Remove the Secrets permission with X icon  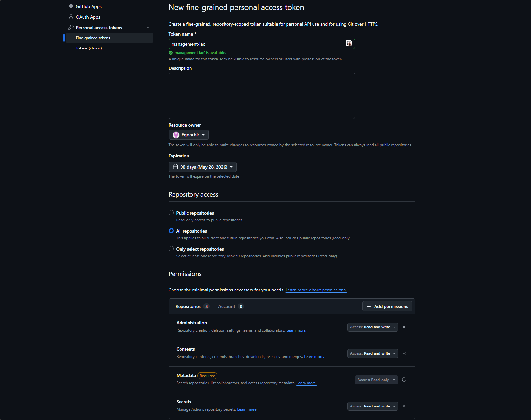coord(404,406)
